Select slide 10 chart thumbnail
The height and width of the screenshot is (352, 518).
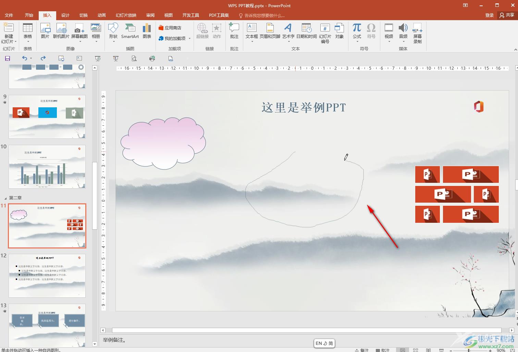click(47, 167)
